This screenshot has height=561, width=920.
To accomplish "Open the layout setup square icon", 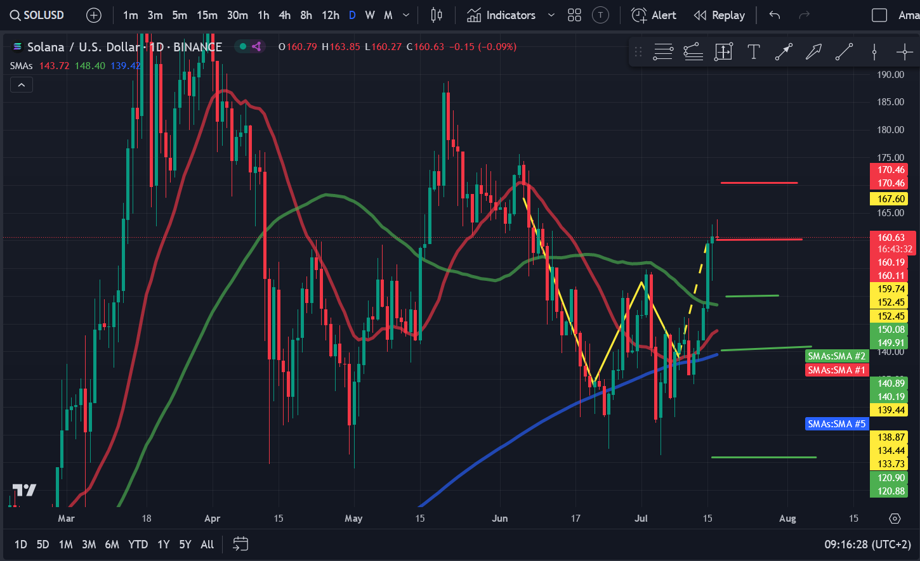I will [879, 15].
